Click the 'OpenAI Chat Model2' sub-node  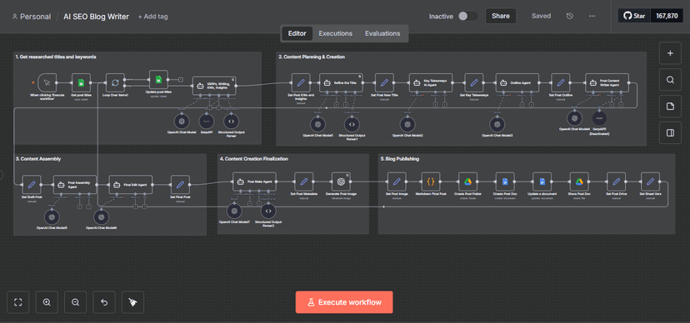coord(407,124)
